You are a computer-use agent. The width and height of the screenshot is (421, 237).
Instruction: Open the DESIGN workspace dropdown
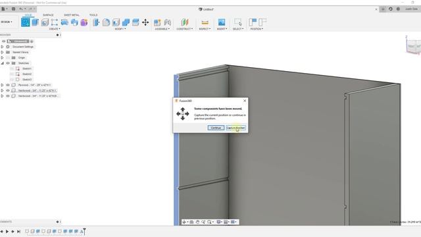(x=7, y=22)
